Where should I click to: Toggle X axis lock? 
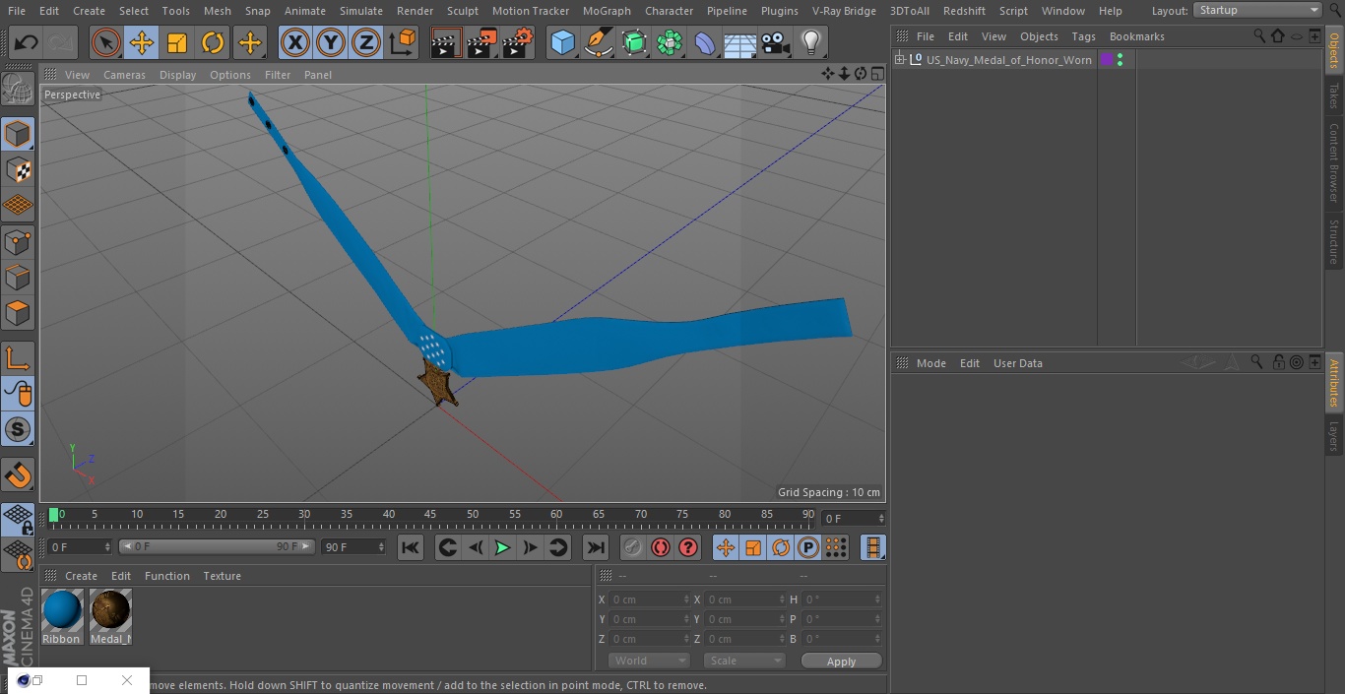coord(295,43)
